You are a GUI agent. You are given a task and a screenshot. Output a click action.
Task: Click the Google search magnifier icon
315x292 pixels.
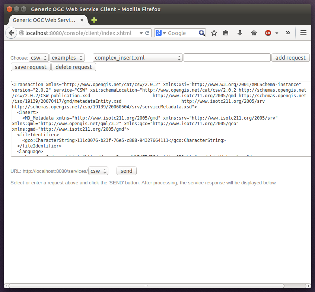pos(201,33)
